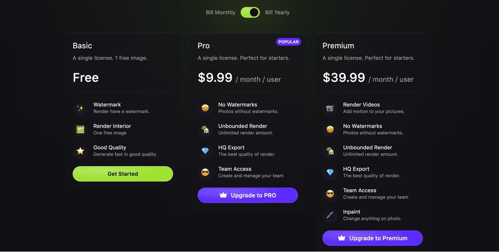The image size is (499, 252).
Task: Click the Inpaint paintbrush icon
Action: pyautogui.click(x=330, y=215)
